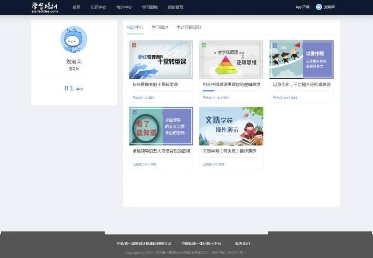
Task: Click the App下载 link
Action: click(303, 7)
